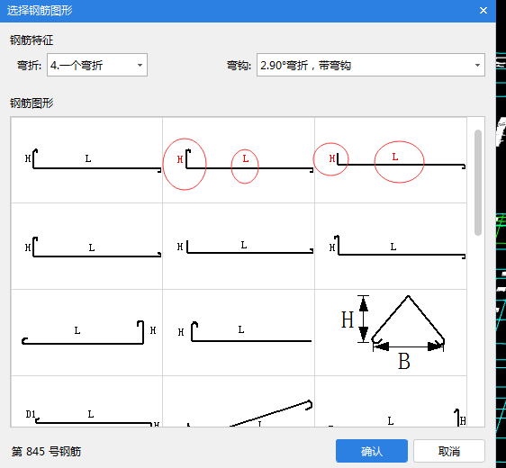Select top-right rebar shape with red circled H

(x=391, y=160)
